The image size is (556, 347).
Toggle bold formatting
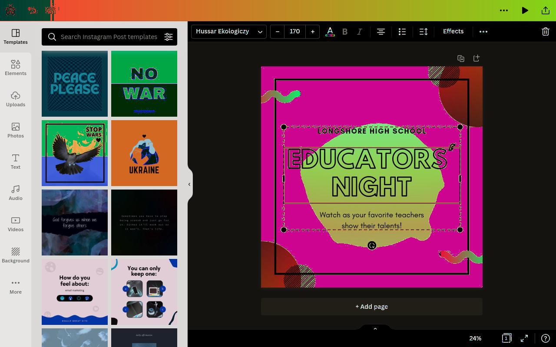coord(345,31)
